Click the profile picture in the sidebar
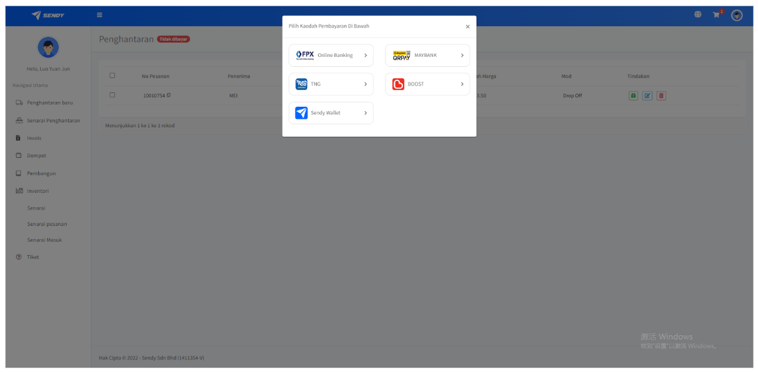Screen dimensions: 758x372 48,47
